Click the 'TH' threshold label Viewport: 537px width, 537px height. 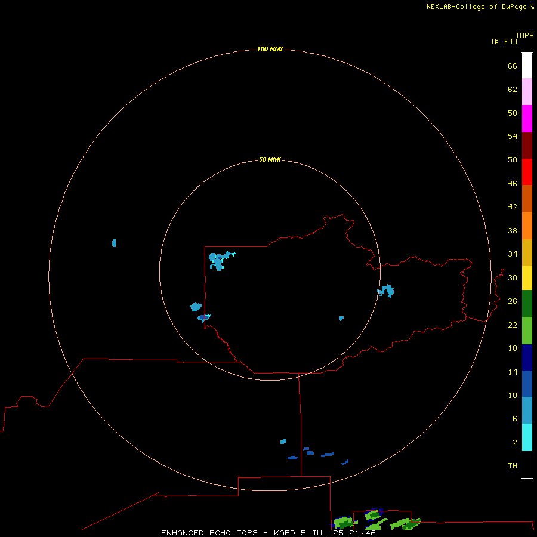point(513,465)
